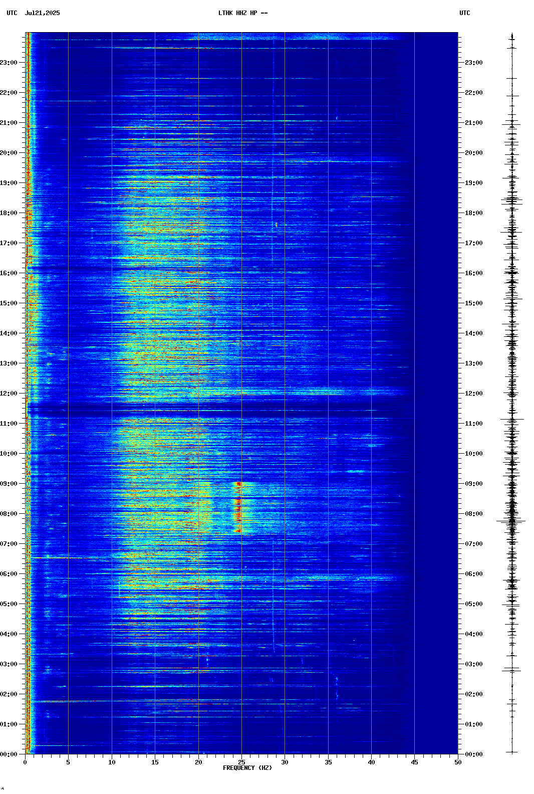This screenshot has height=794, width=534.
Task: Select the "13:00" label on the right time axis
Action: click(474, 363)
